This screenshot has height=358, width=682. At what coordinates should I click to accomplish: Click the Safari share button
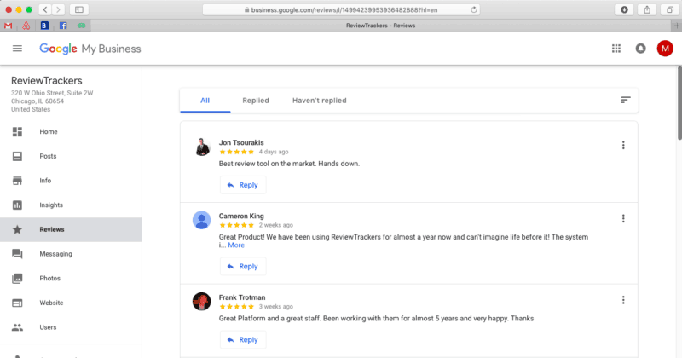(647, 9)
